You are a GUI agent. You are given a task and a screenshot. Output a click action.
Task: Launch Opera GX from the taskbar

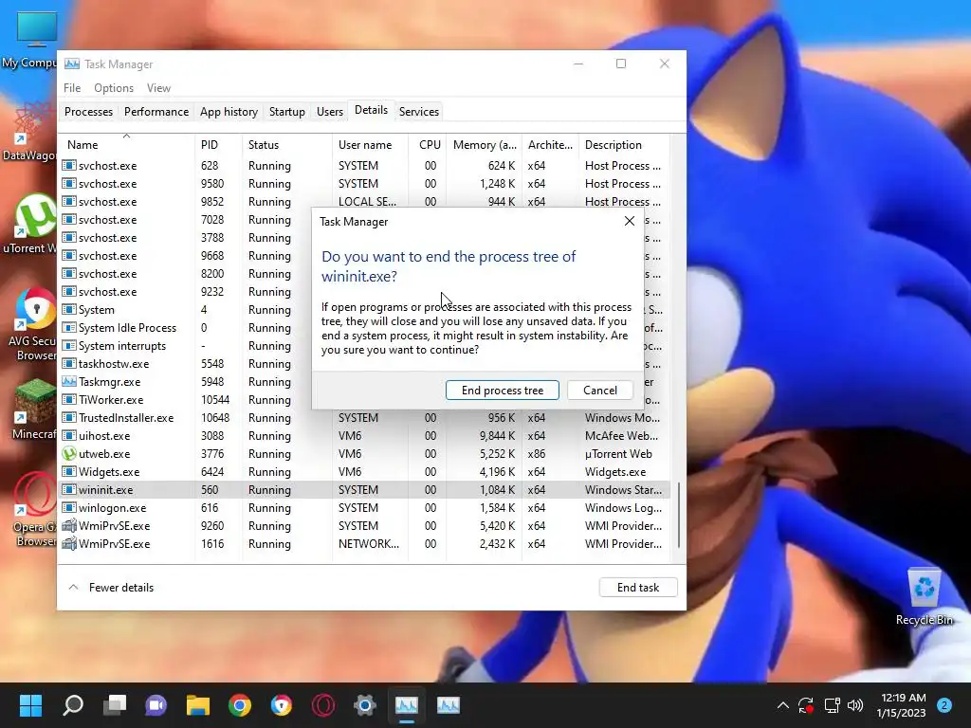point(323,704)
